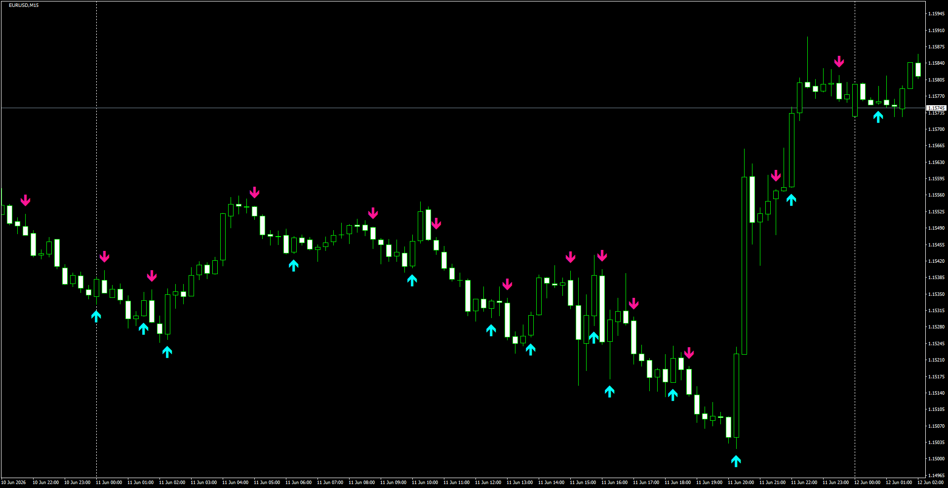The image size is (948, 488).
Task: Select the rightmost cyan up arrow near 12 Jun 00:00
Action: tap(878, 117)
